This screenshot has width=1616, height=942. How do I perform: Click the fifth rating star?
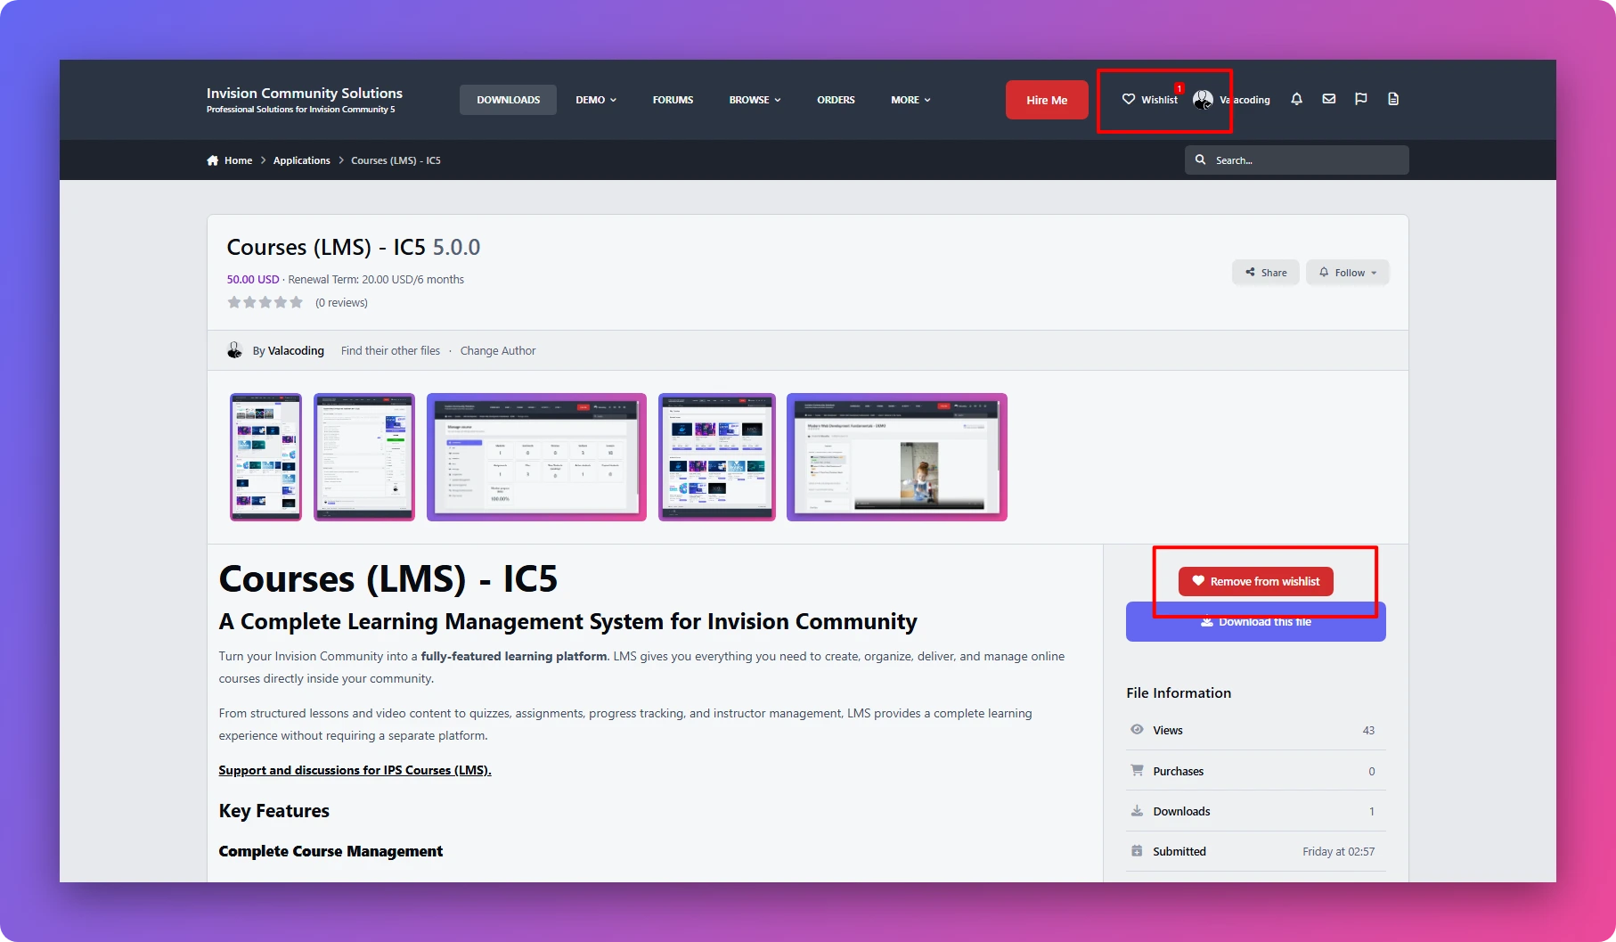pos(297,302)
